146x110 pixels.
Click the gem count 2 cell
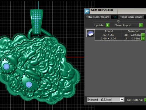point(126,38)
